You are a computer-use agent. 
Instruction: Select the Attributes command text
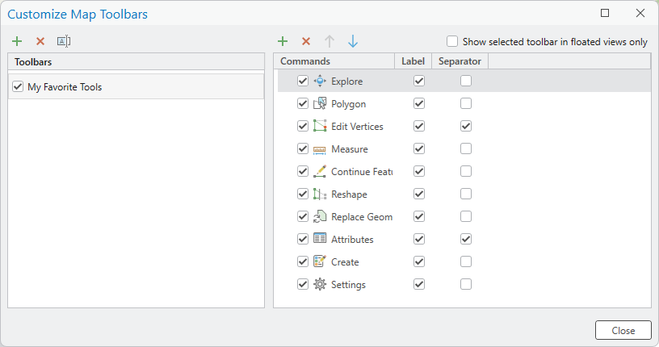352,240
